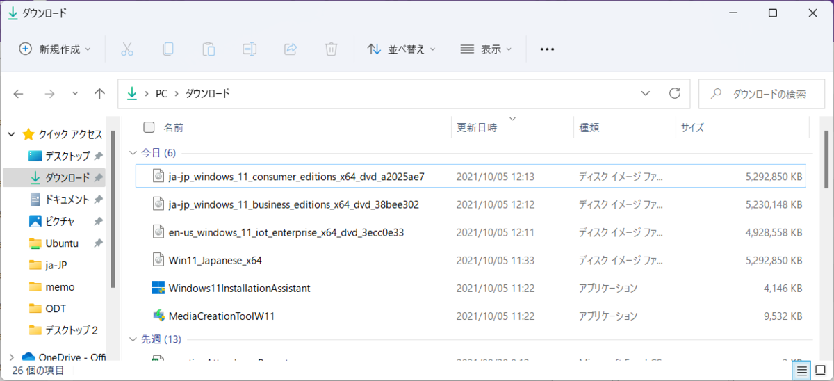Collapse the クイック アクセス tree node
Viewport: 834px width, 381px height.
click(x=11, y=134)
